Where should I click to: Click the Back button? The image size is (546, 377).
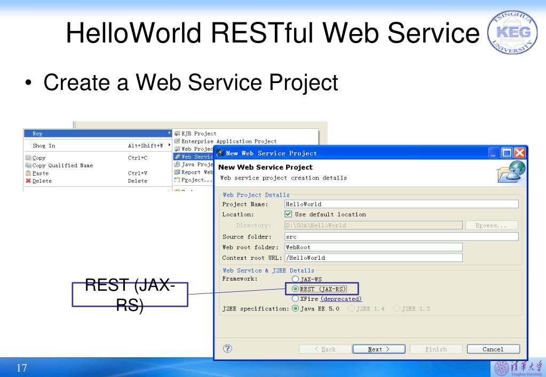click(x=325, y=349)
